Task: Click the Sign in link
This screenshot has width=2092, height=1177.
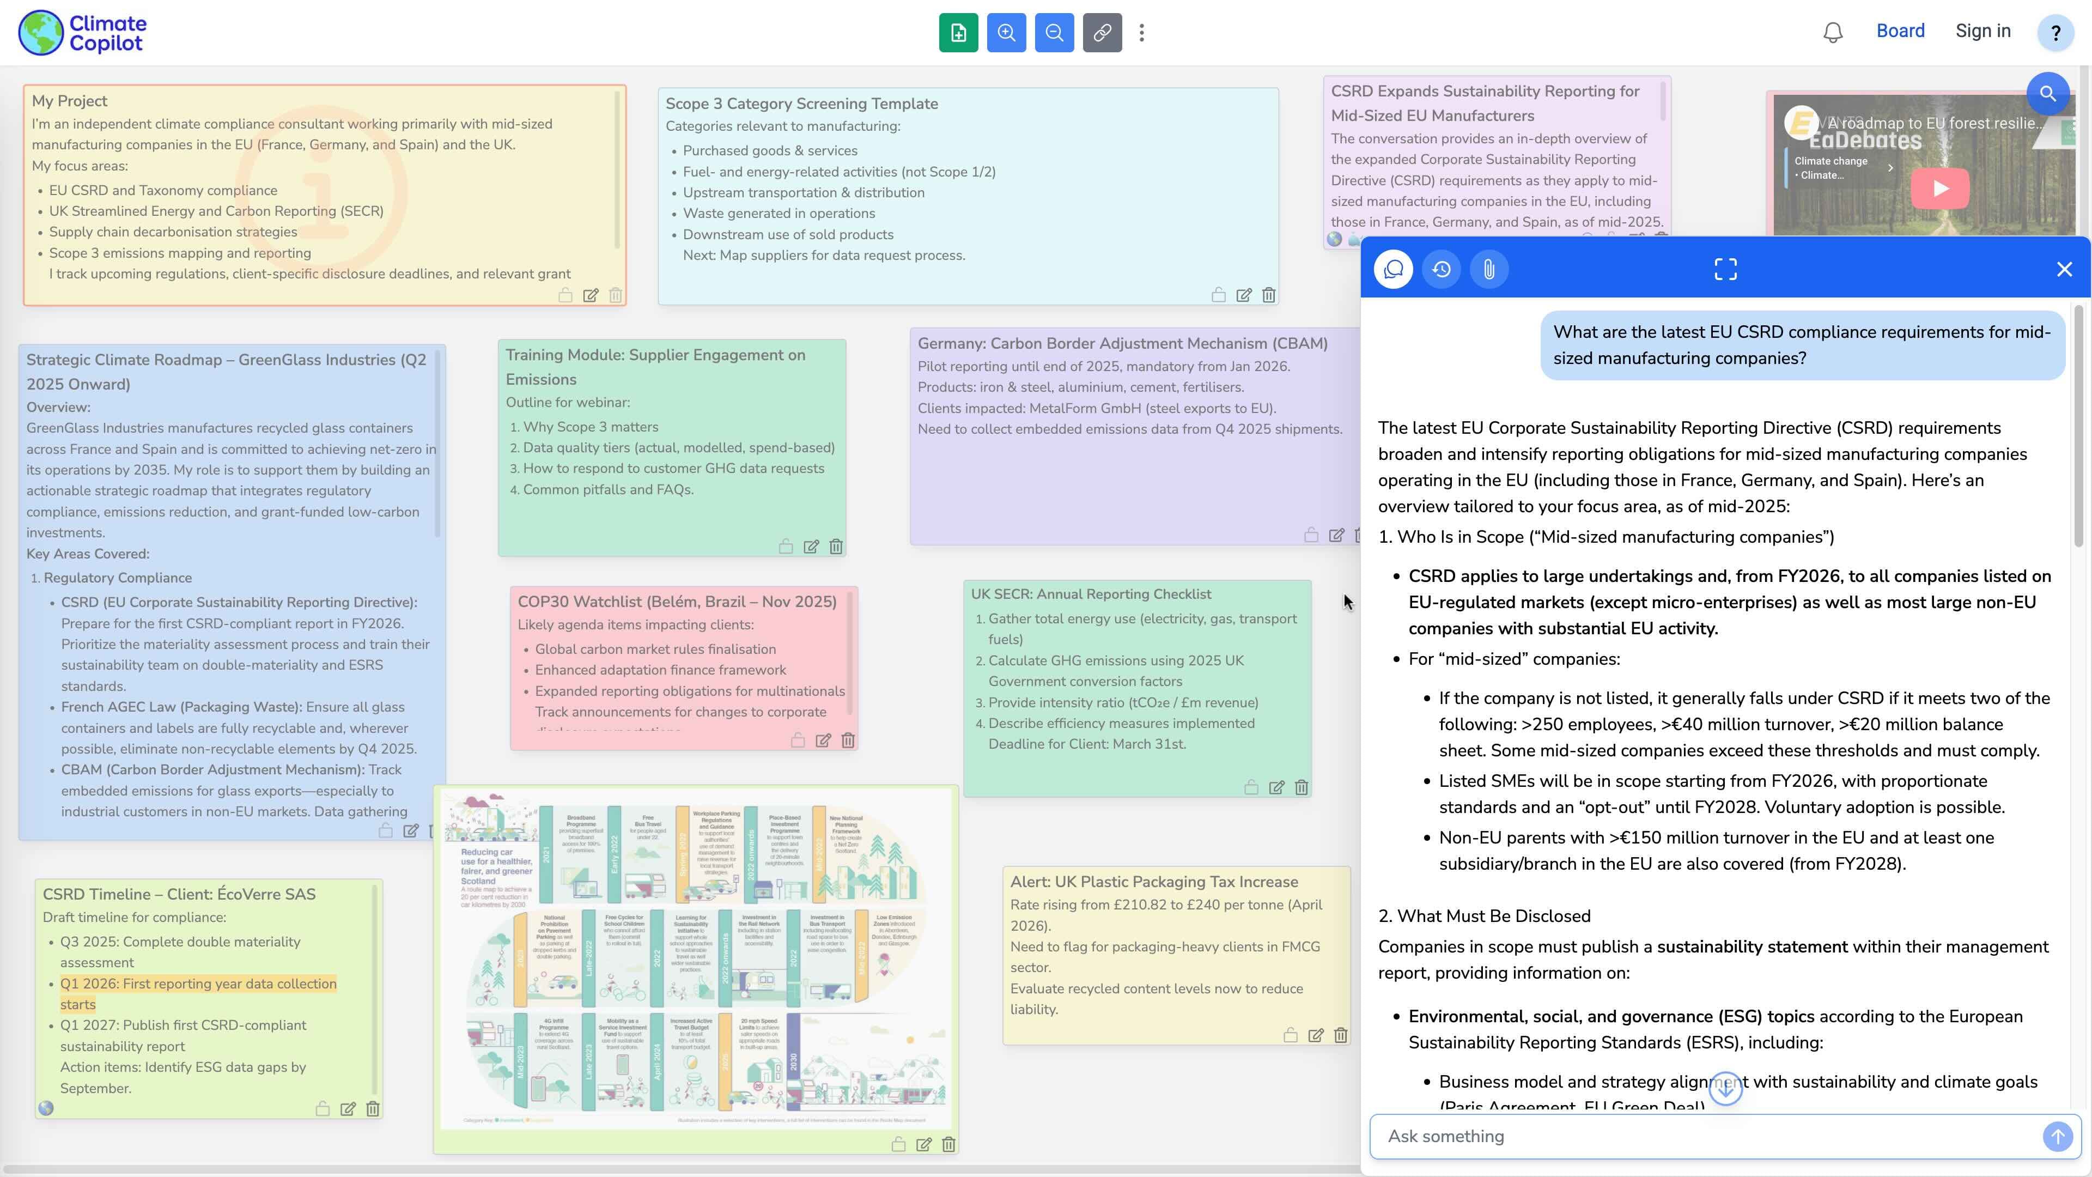Action: click(x=1982, y=31)
